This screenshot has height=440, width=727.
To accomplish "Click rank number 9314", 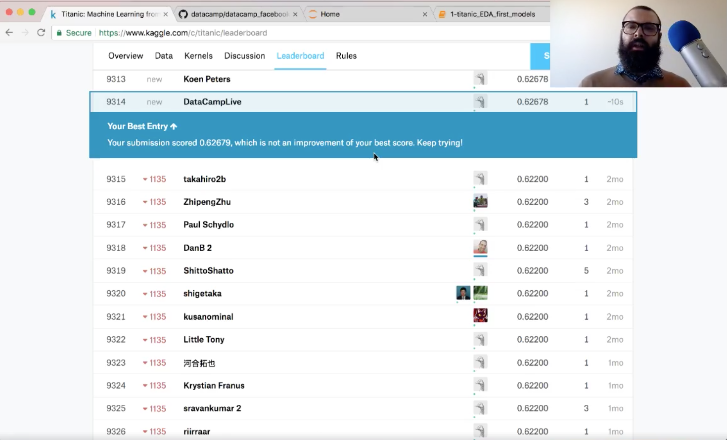I will [x=116, y=102].
